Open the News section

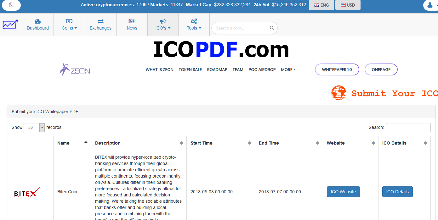pos(132,25)
